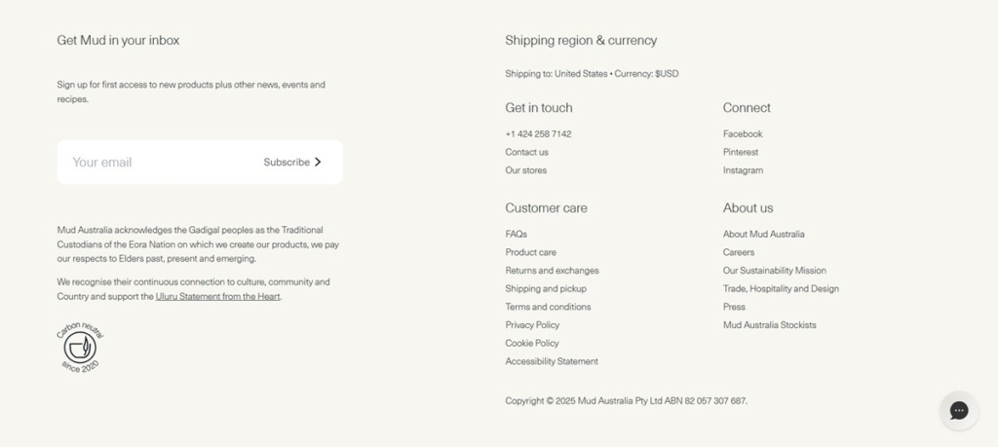Screen dimensions: 998x447
Task: Open the Uluru Statement from the Heart link
Action: coord(217,296)
